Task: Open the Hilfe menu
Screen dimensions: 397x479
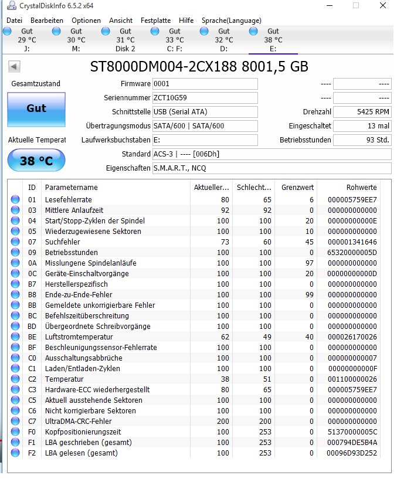Action: click(x=186, y=21)
